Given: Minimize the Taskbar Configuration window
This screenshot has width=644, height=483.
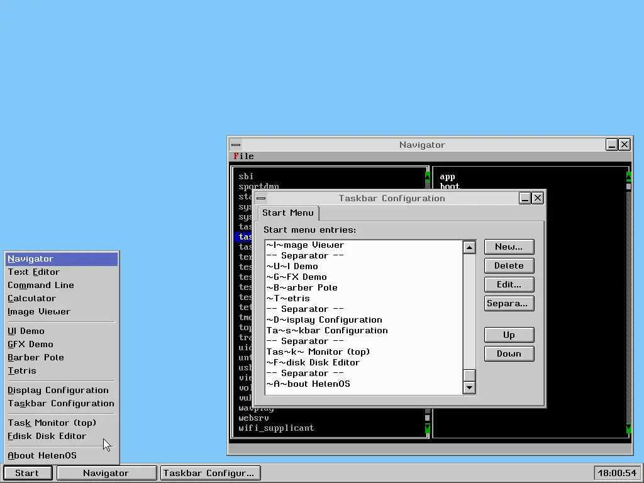Looking at the screenshot, I should tap(525, 198).
